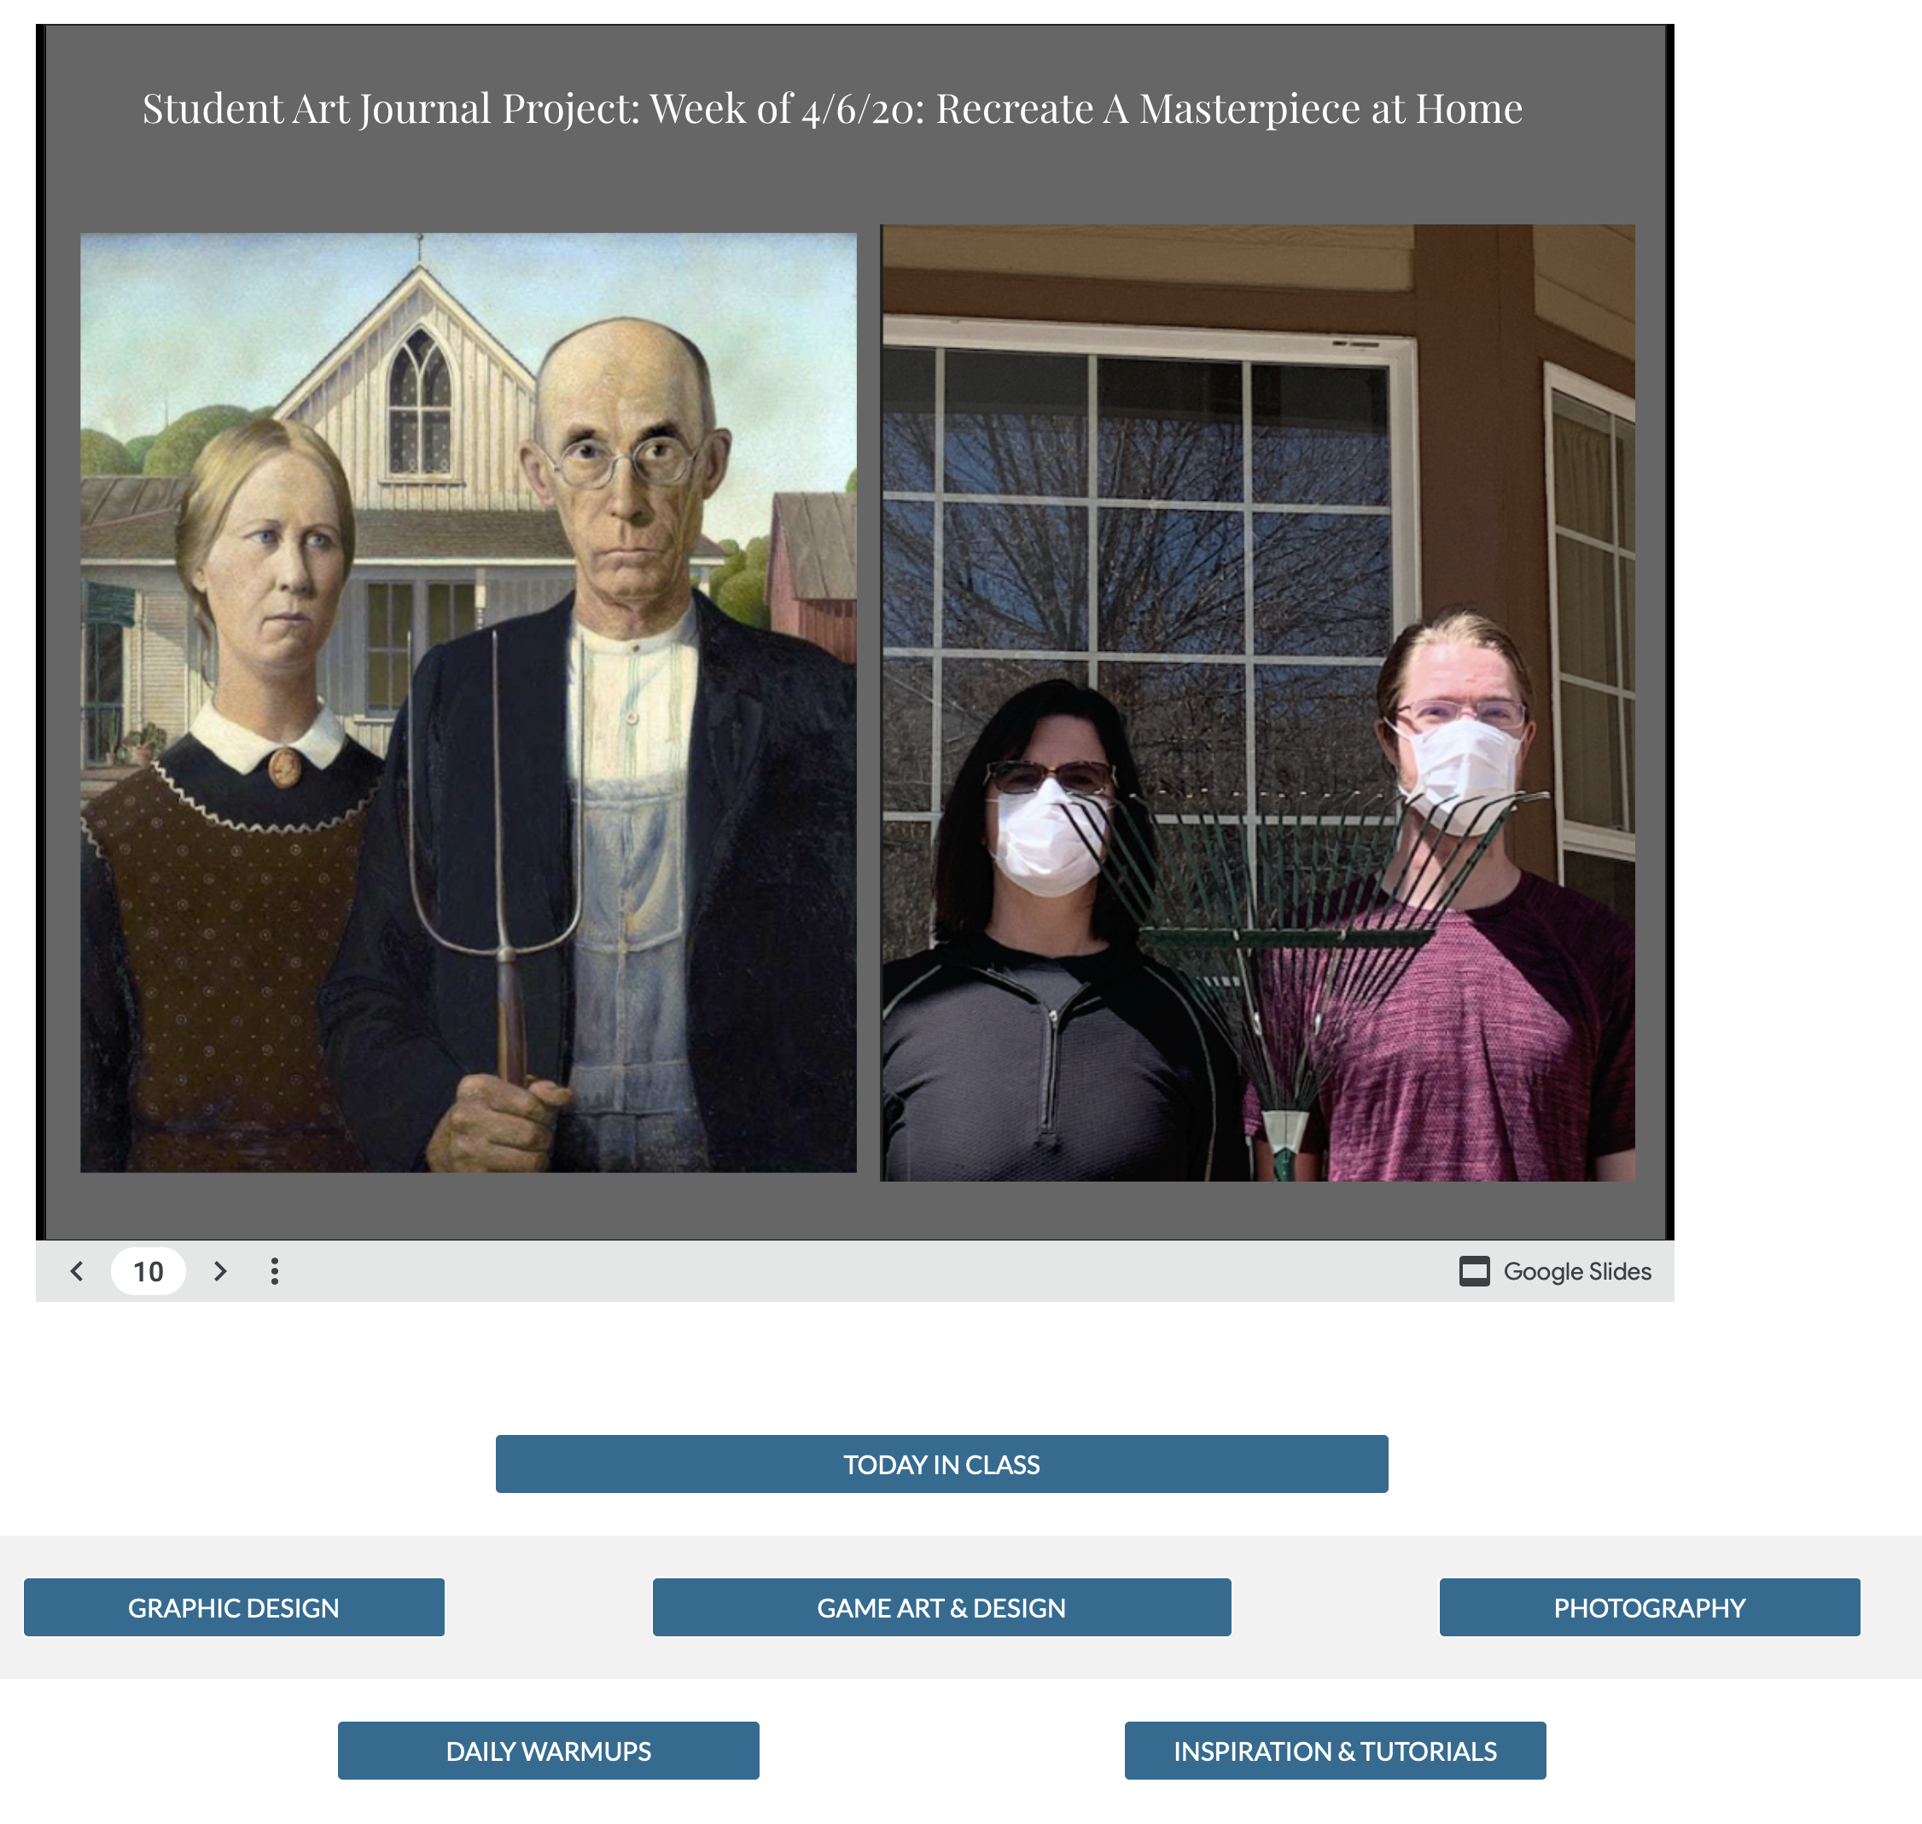Image resolution: width=1922 pixels, height=1824 pixels.
Task: Advance to next slide arrow
Action: click(220, 1271)
